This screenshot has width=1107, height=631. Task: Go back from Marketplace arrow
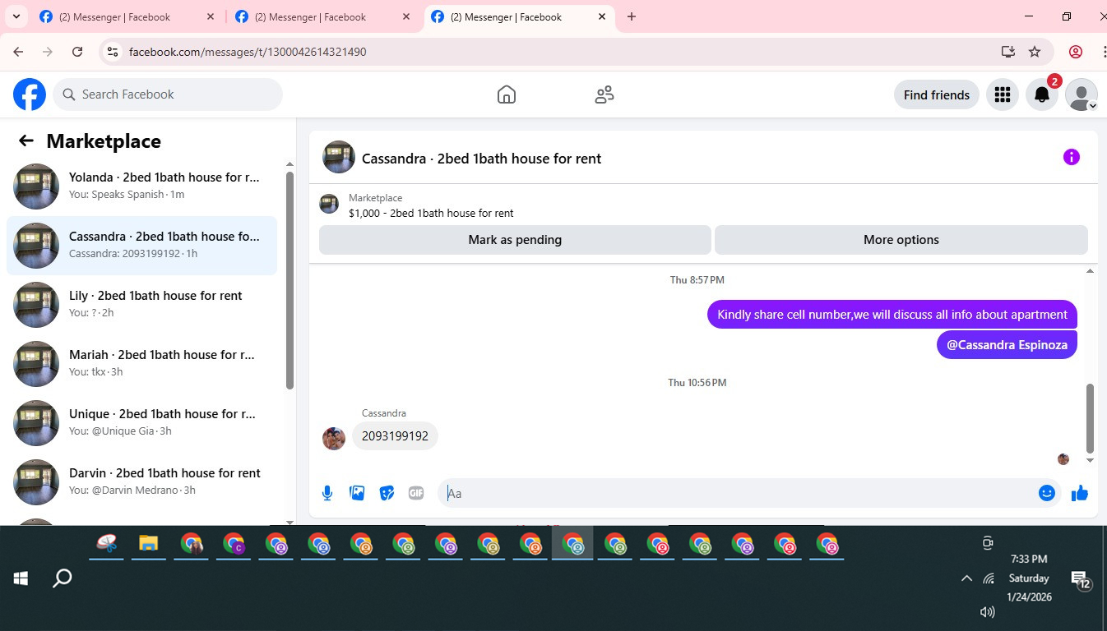tap(26, 140)
